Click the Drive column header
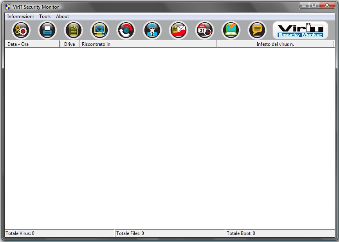The image size is (339, 242). 69,44
